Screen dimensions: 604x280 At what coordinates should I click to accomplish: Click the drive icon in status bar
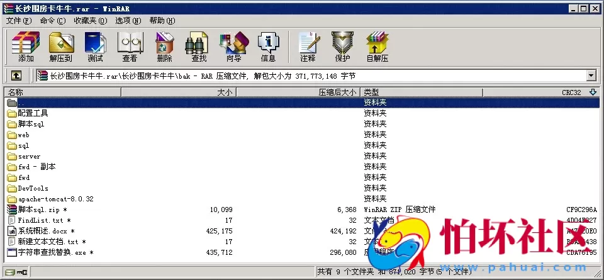(9, 272)
